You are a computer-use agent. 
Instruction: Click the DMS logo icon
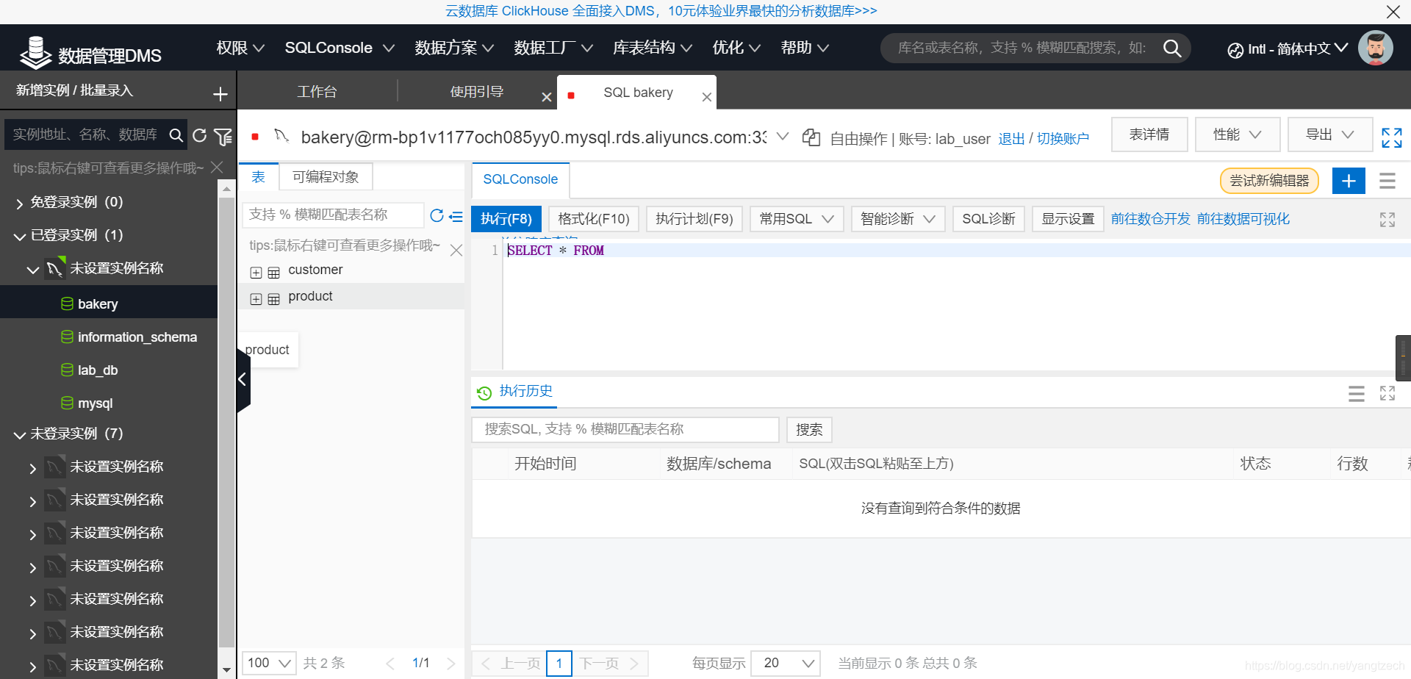[35, 52]
